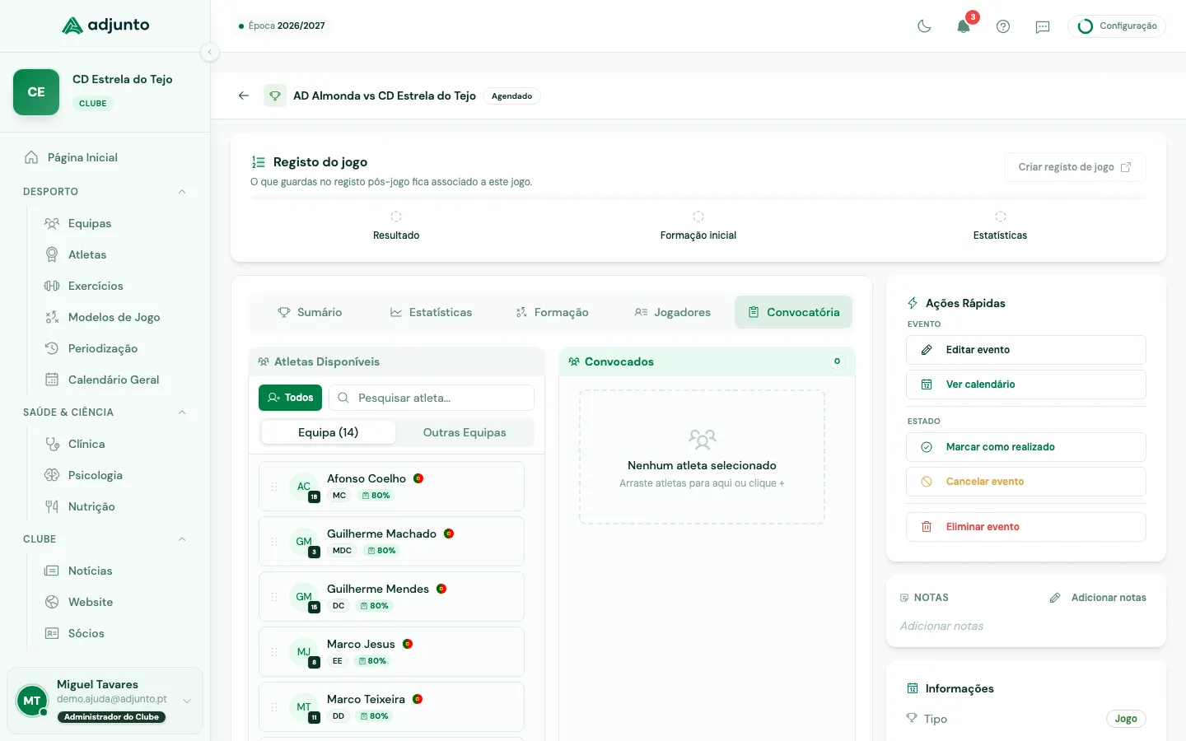This screenshot has width=1186, height=741.
Task: Toggle dark mode moon icon
Action: point(924,26)
